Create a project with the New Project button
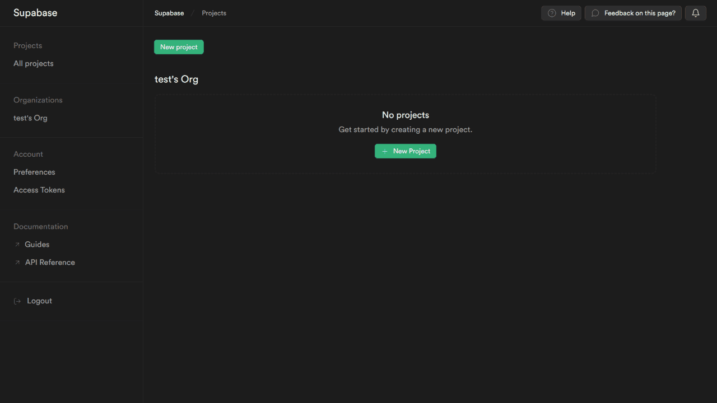The width and height of the screenshot is (717, 403). point(405,151)
